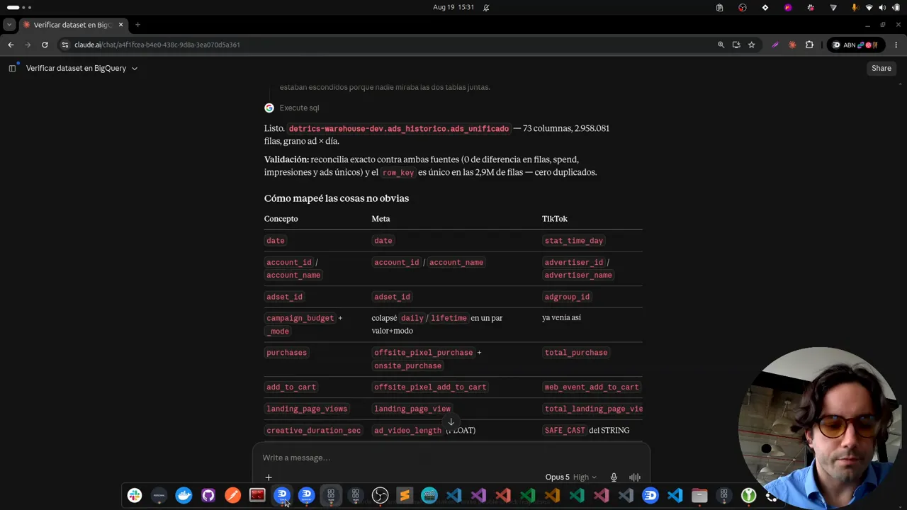Toggle the Claude sidebar panel
This screenshot has height=510, width=907.
coord(12,68)
